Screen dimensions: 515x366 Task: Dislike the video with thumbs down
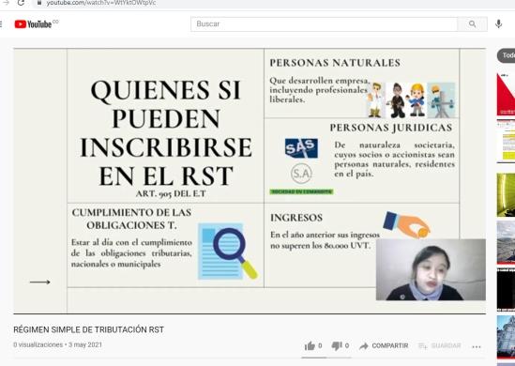[x=340, y=345]
